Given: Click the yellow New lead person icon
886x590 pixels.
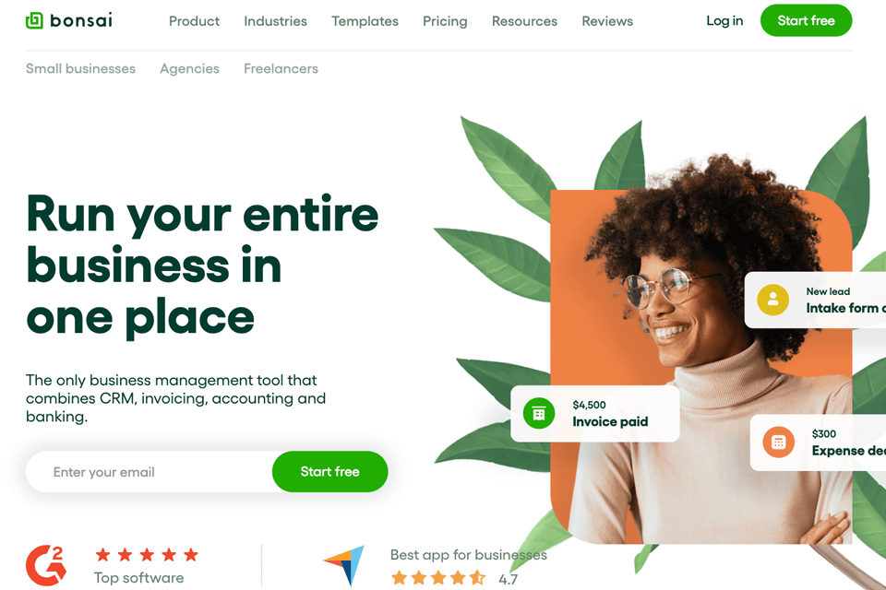Looking at the screenshot, I should point(772,300).
